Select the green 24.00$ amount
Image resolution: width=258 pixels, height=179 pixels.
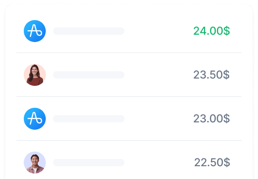[212, 31]
